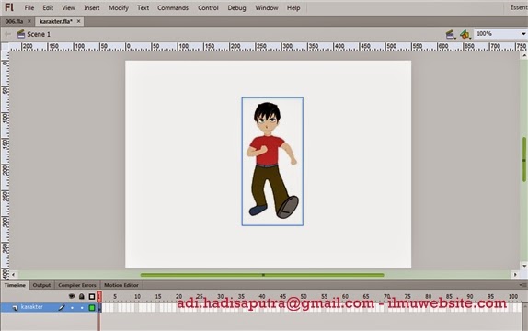528x331 pixels.
Task: Select the Output panel tab
Action: [41, 285]
